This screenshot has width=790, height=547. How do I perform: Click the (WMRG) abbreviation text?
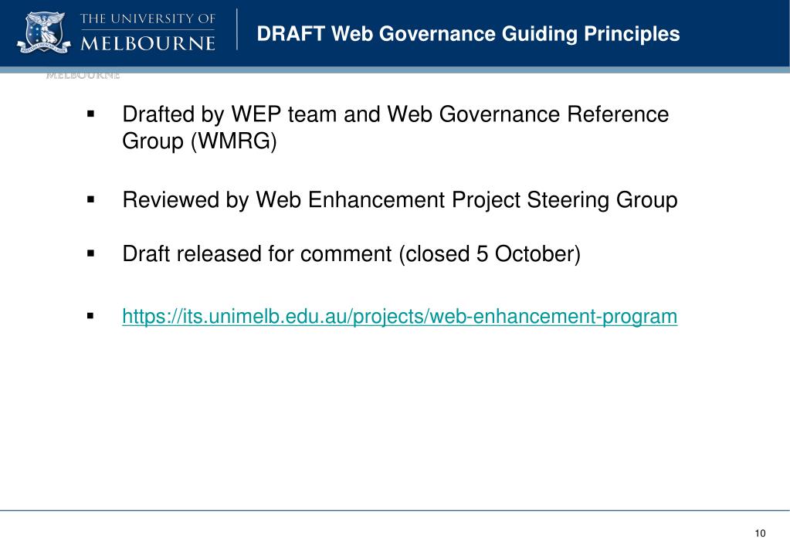tap(234, 141)
